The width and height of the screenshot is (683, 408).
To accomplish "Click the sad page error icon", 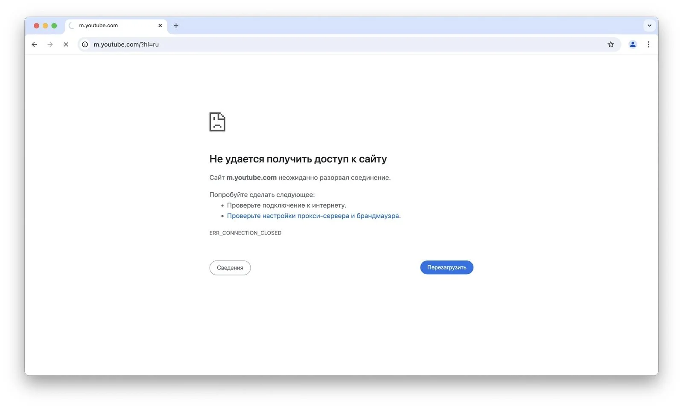I will point(217,122).
